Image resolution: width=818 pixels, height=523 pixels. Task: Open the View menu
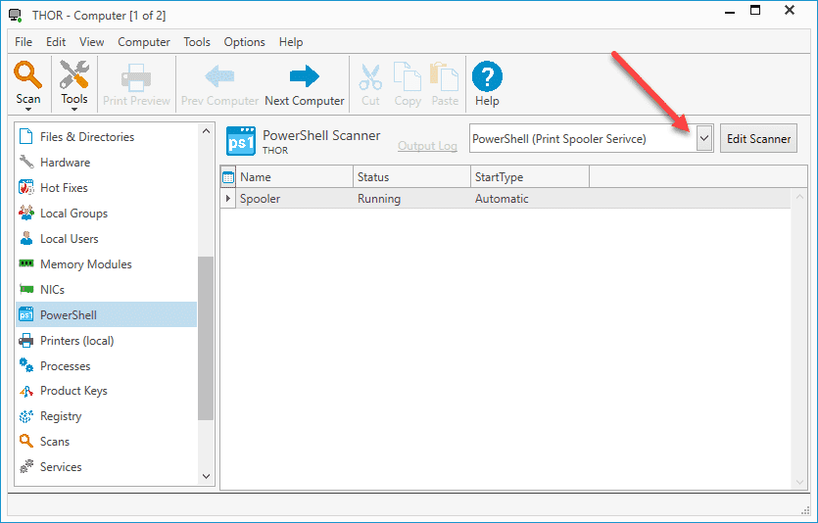tap(92, 42)
